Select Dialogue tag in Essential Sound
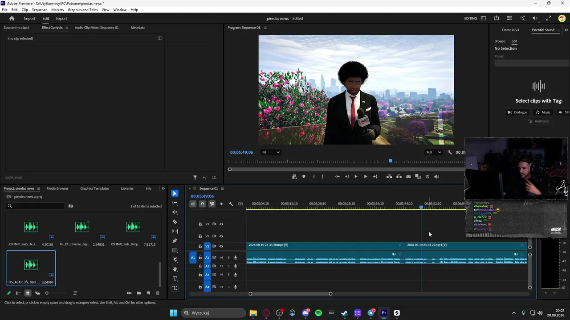The height and width of the screenshot is (320, 570). pyautogui.click(x=517, y=112)
